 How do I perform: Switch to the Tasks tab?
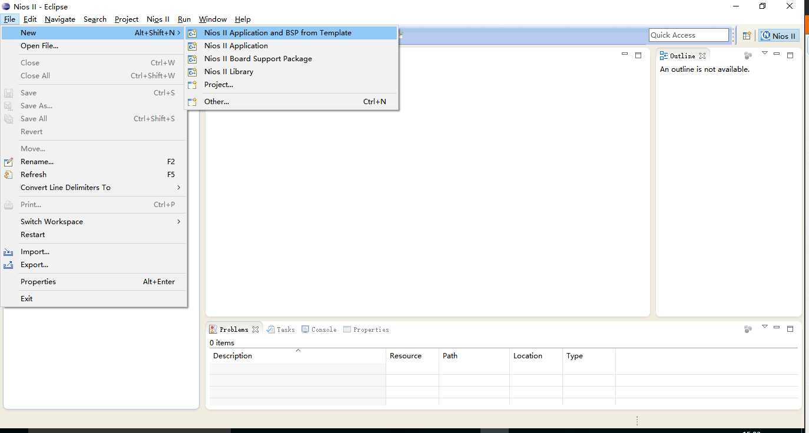click(281, 329)
